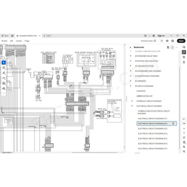Zoom in with magnifier plus icon

pyautogui.click(x=184, y=147)
